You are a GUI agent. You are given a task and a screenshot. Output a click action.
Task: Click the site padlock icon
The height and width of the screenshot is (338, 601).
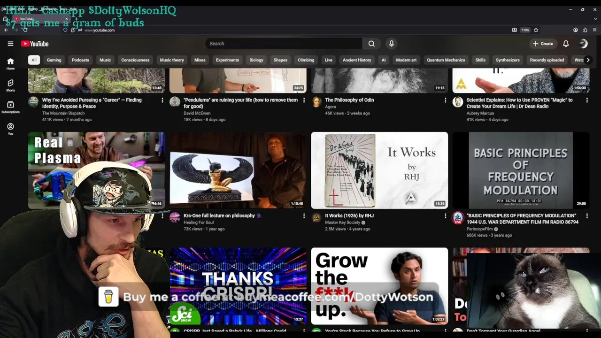(73, 30)
